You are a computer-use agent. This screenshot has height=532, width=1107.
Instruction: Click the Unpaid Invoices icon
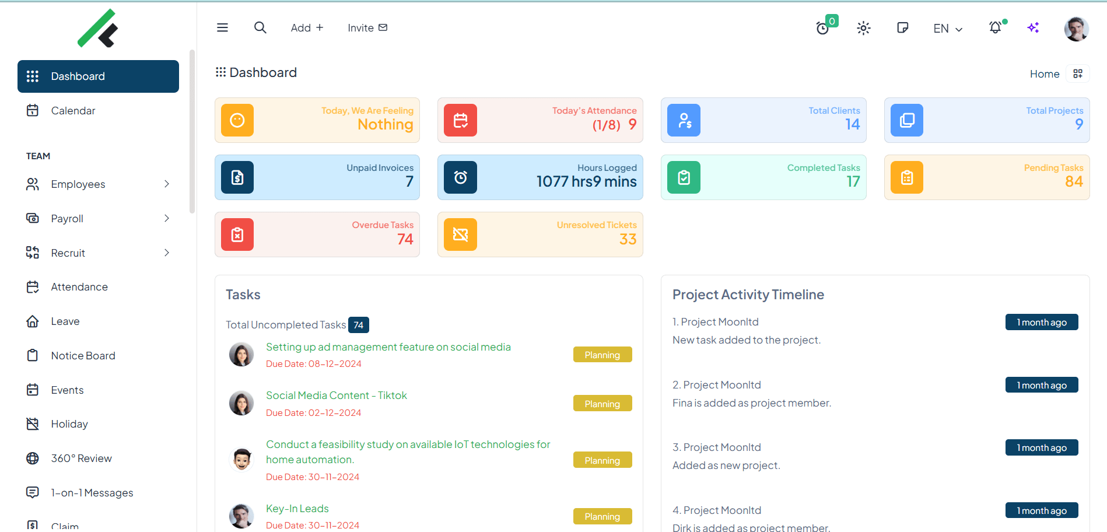237,177
